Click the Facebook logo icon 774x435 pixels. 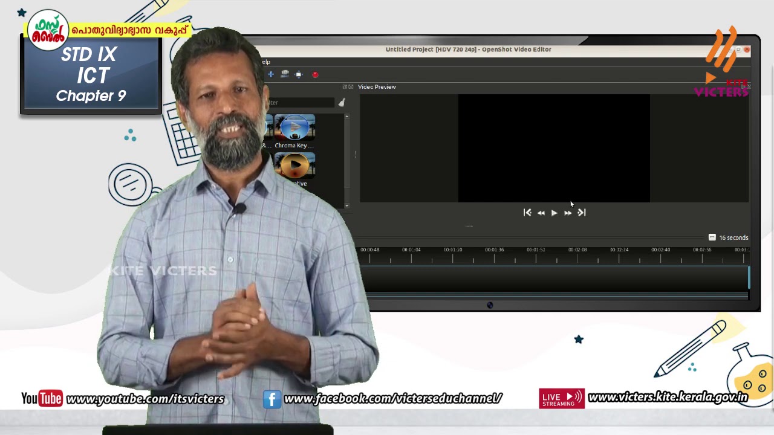pos(272,399)
